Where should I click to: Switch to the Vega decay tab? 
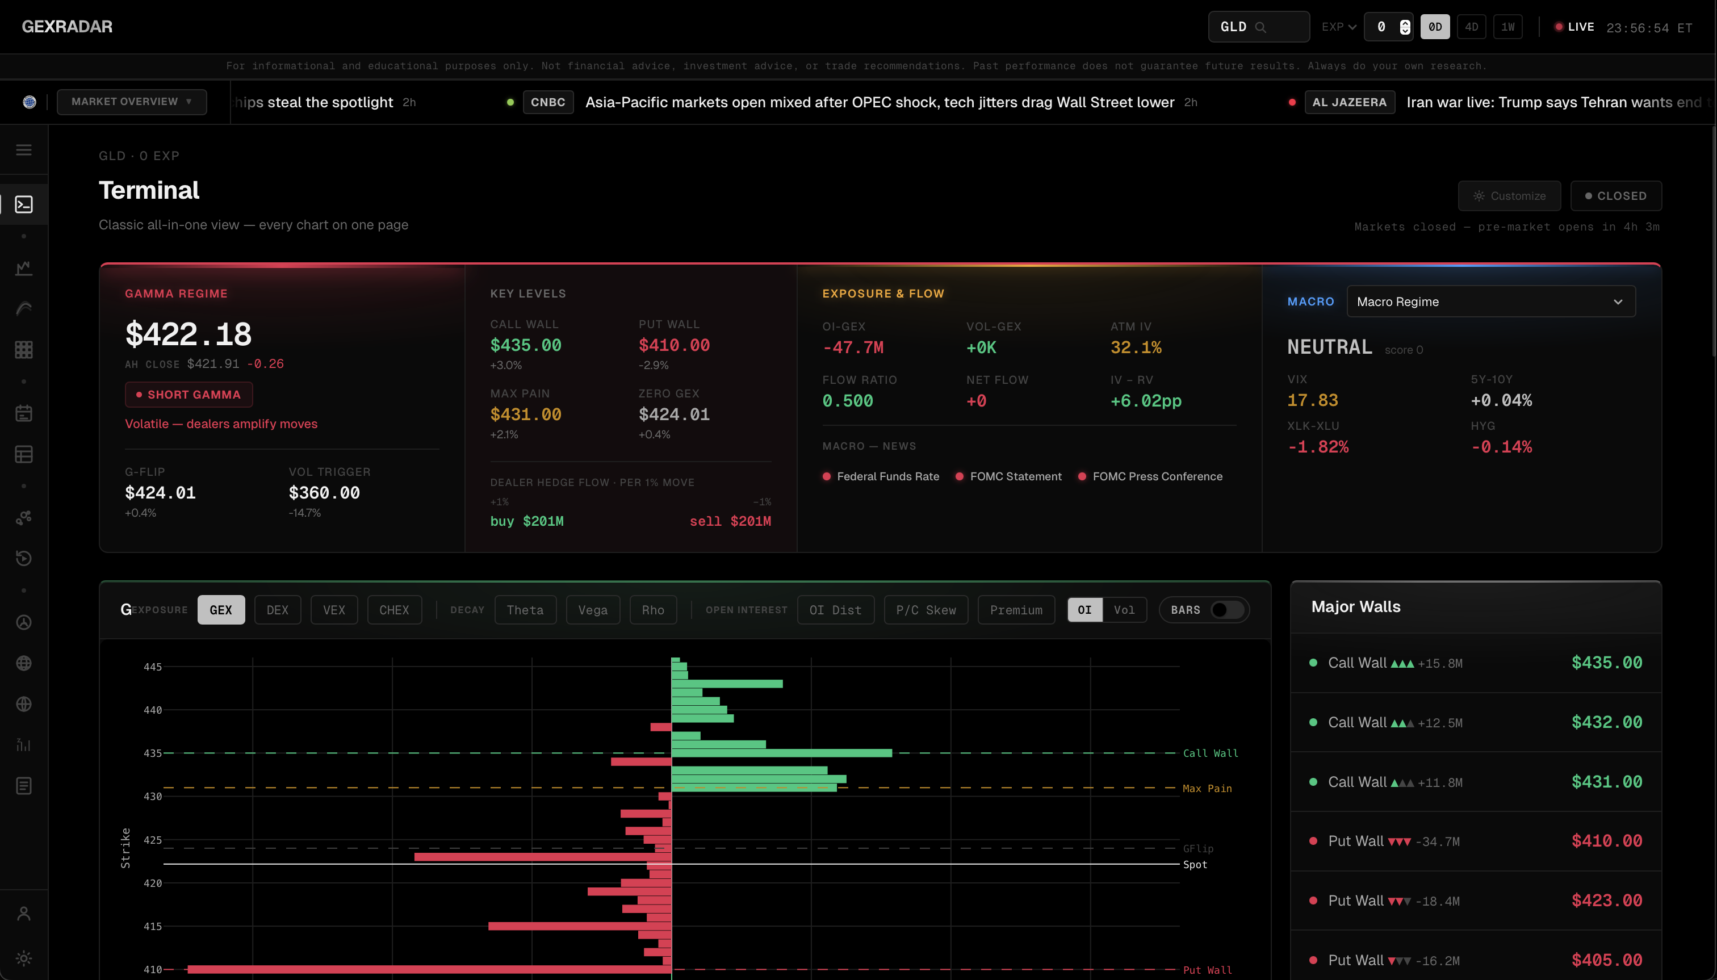coord(593,610)
